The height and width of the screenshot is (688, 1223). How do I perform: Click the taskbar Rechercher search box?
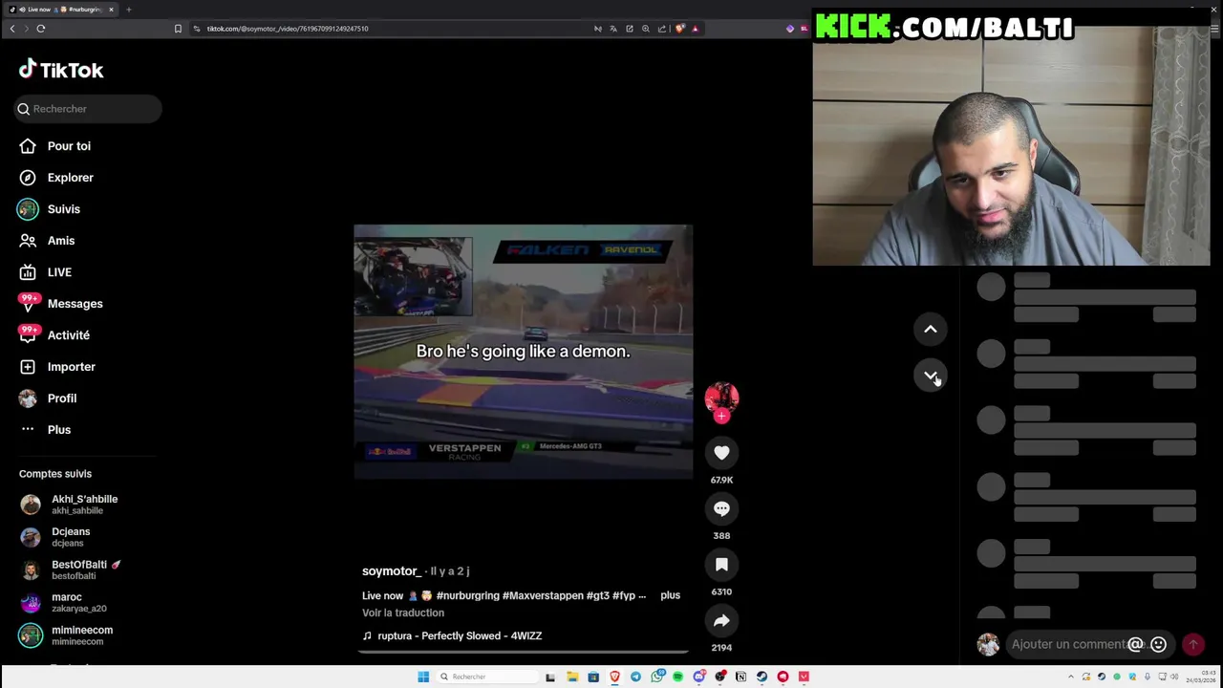pyautogui.click(x=488, y=677)
